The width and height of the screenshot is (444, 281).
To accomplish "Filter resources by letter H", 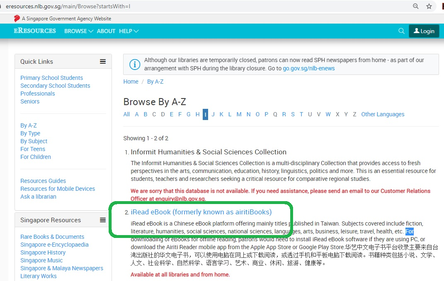I will [x=197, y=115].
